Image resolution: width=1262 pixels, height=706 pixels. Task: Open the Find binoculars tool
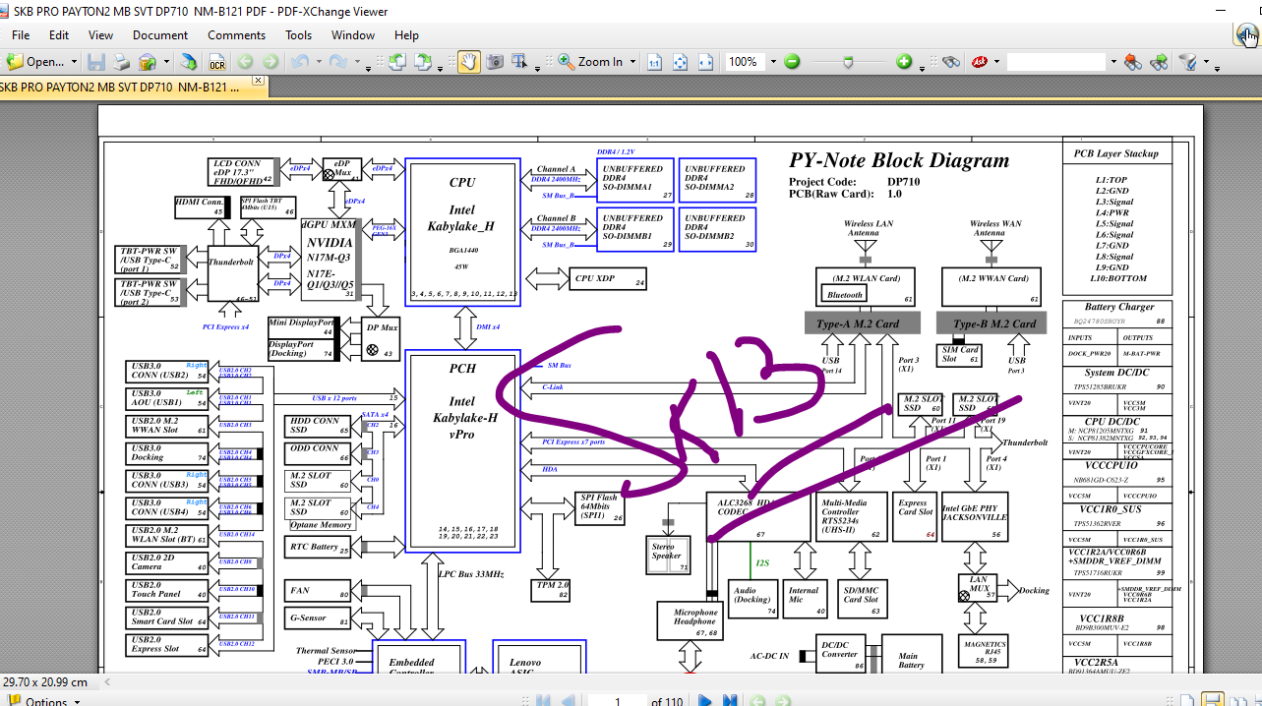point(950,62)
